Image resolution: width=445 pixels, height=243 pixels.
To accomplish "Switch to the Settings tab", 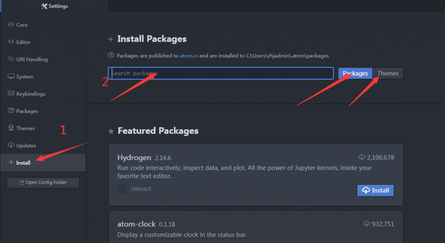I will tap(54, 6).
